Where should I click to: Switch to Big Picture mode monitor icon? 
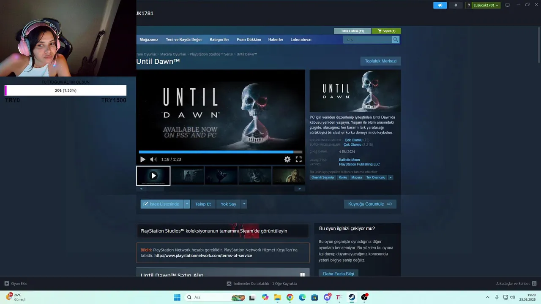[507, 5]
